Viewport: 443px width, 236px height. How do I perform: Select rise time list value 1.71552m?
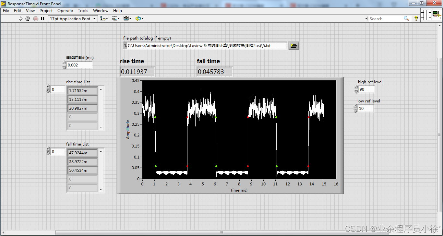click(x=82, y=91)
